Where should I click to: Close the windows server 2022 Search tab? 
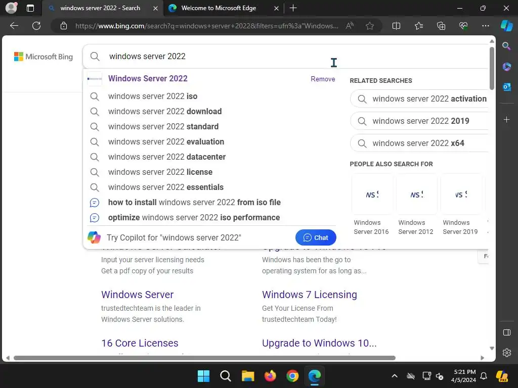pos(155,8)
